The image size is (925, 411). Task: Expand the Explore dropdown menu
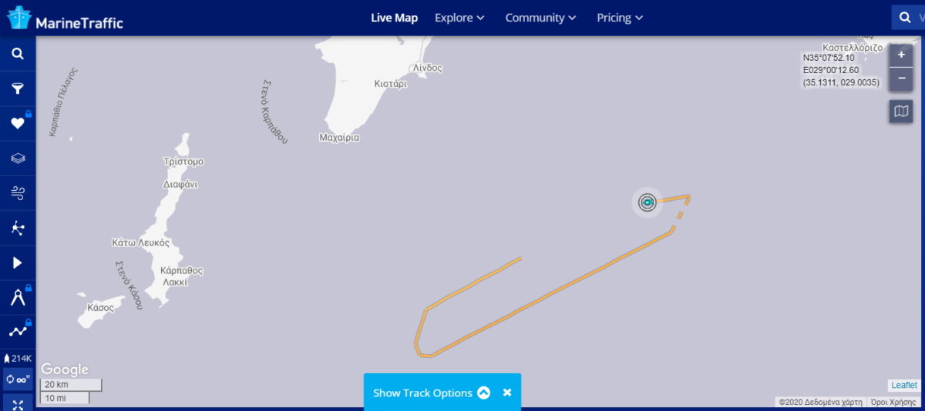pyautogui.click(x=459, y=18)
